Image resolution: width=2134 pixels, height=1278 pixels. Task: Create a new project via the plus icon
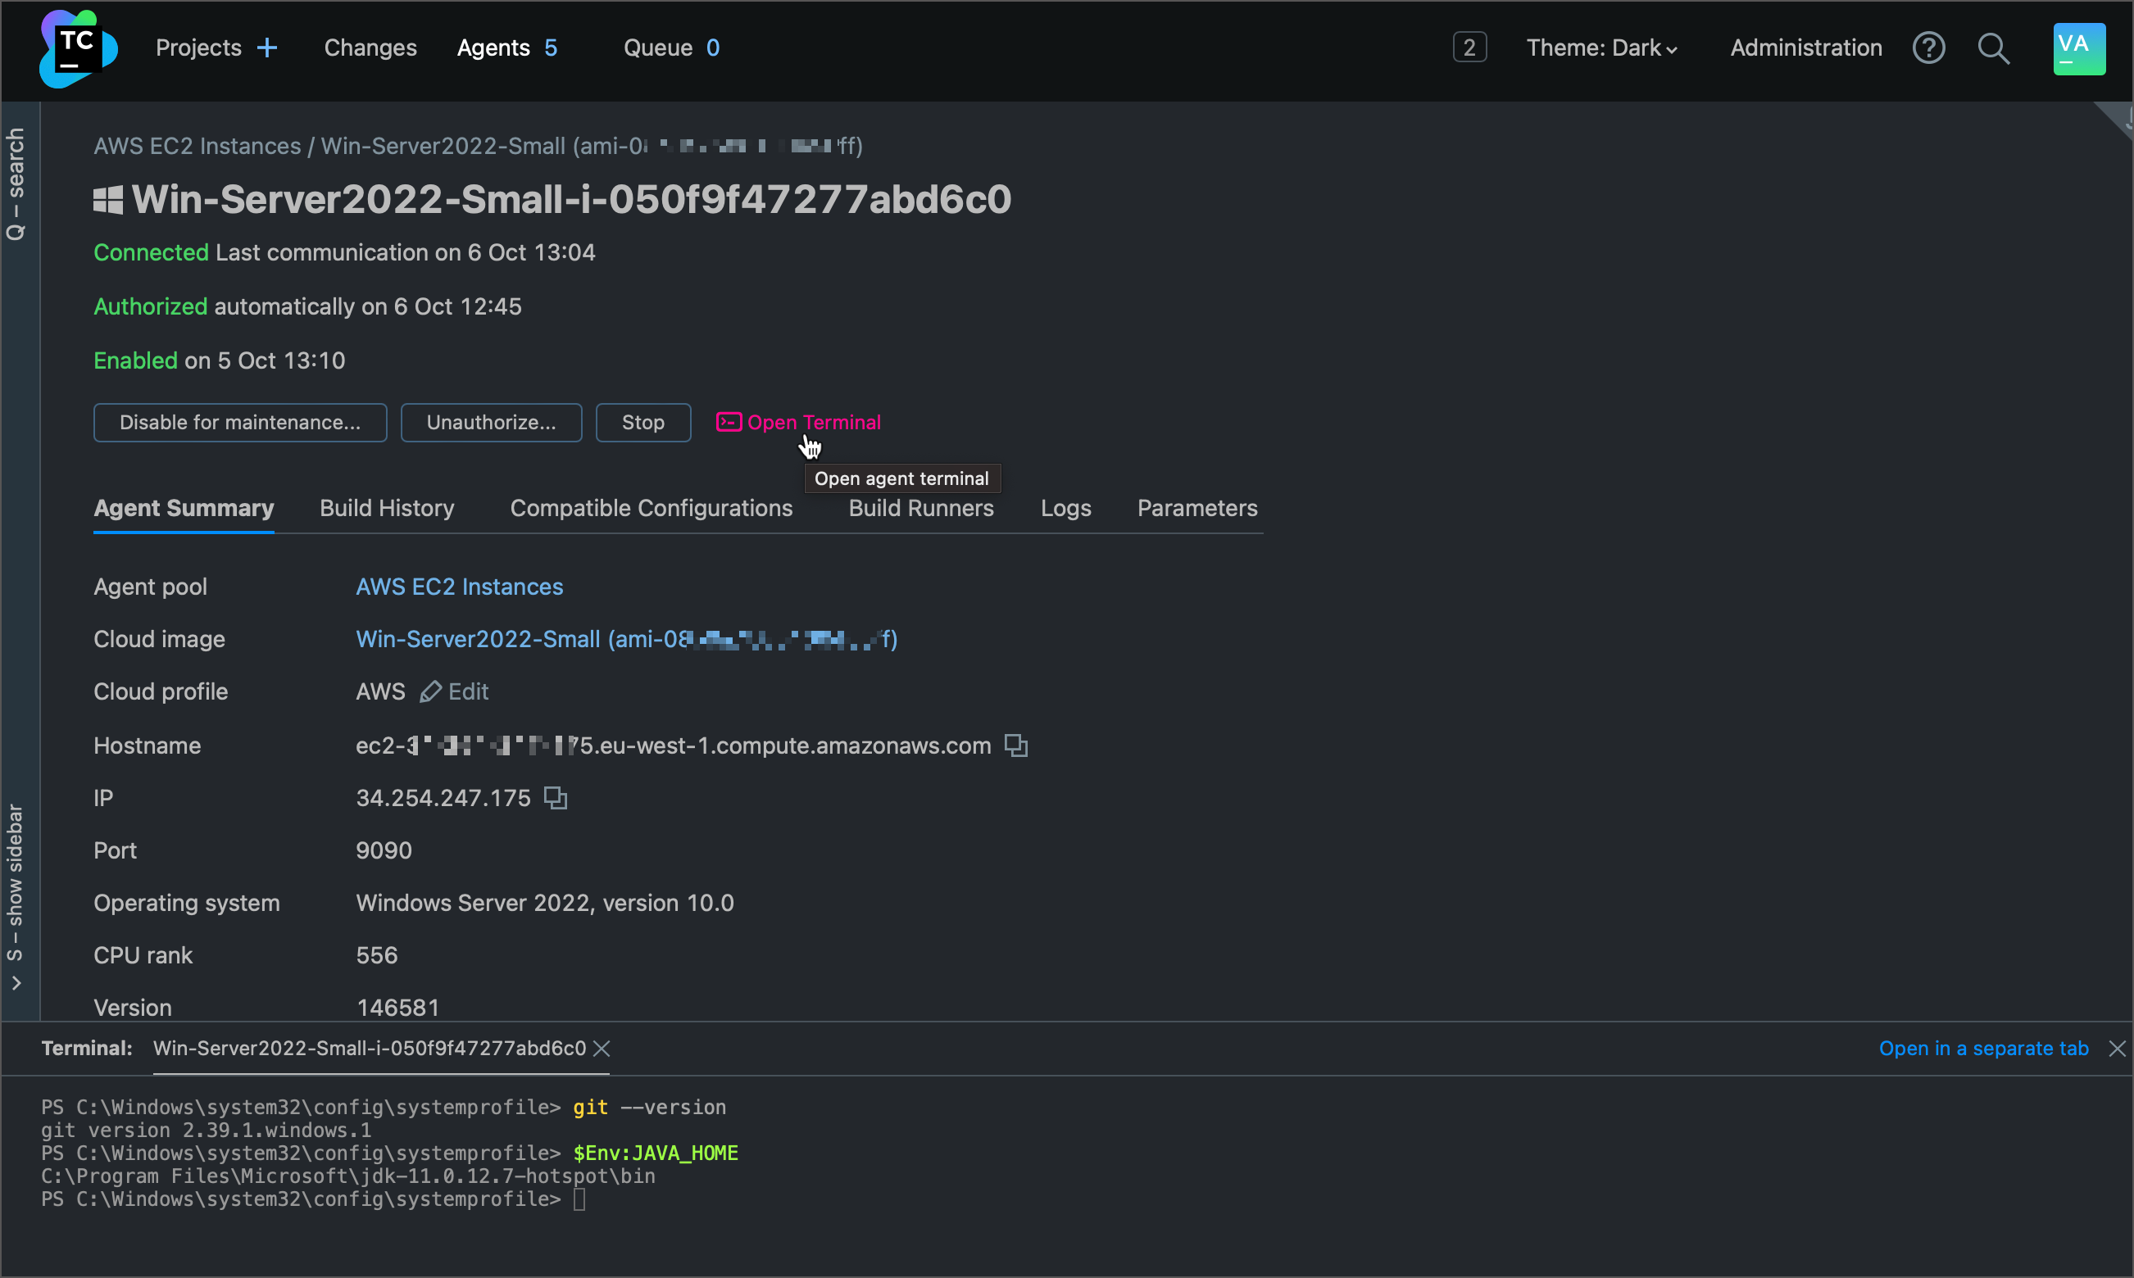click(268, 47)
